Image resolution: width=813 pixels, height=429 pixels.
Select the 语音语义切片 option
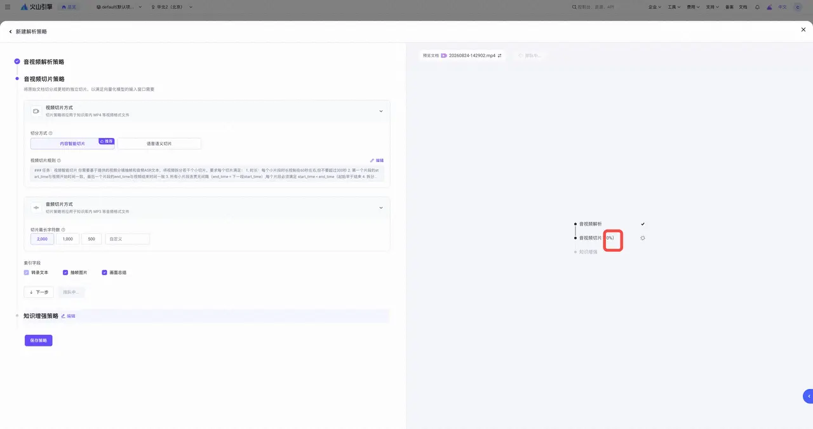(159, 144)
